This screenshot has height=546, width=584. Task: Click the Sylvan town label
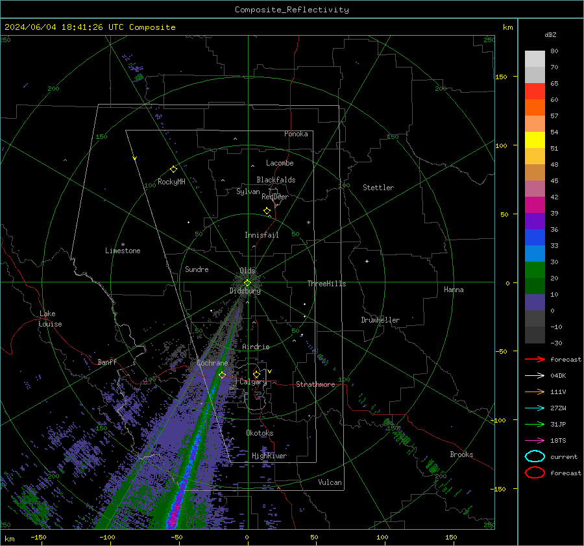[248, 192]
